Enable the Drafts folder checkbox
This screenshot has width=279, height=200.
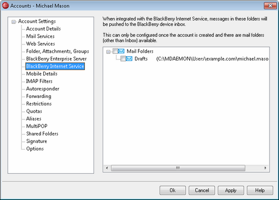click(123, 59)
